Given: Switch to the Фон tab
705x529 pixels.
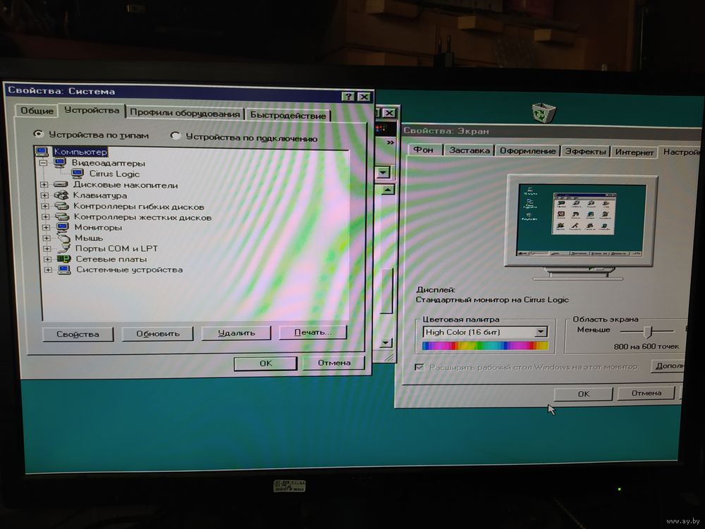Looking at the screenshot, I should tap(423, 150).
